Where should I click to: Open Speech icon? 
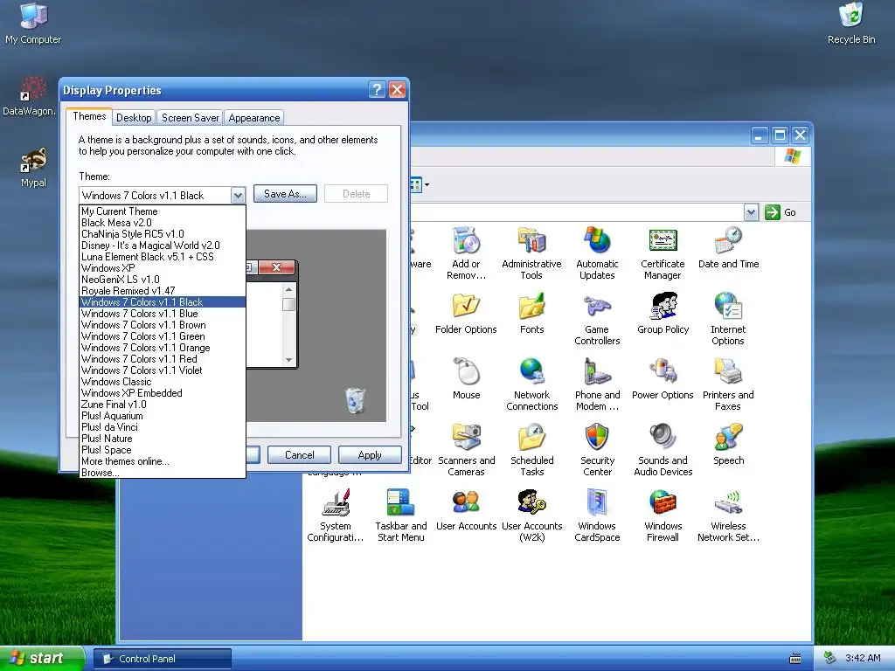(x=728, y=437)
